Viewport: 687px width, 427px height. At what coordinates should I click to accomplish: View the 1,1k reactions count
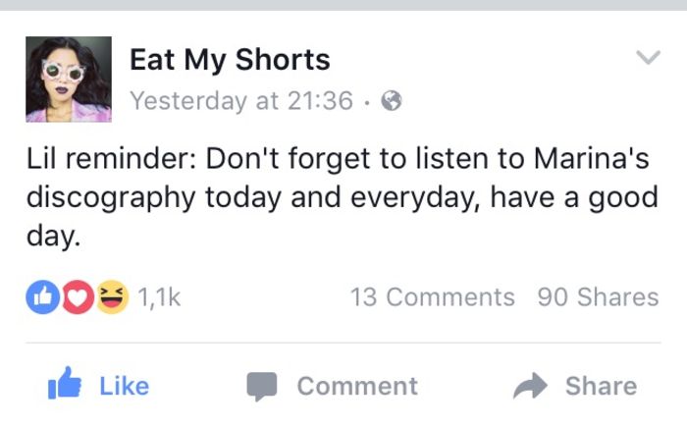click(x=159, y=297)
